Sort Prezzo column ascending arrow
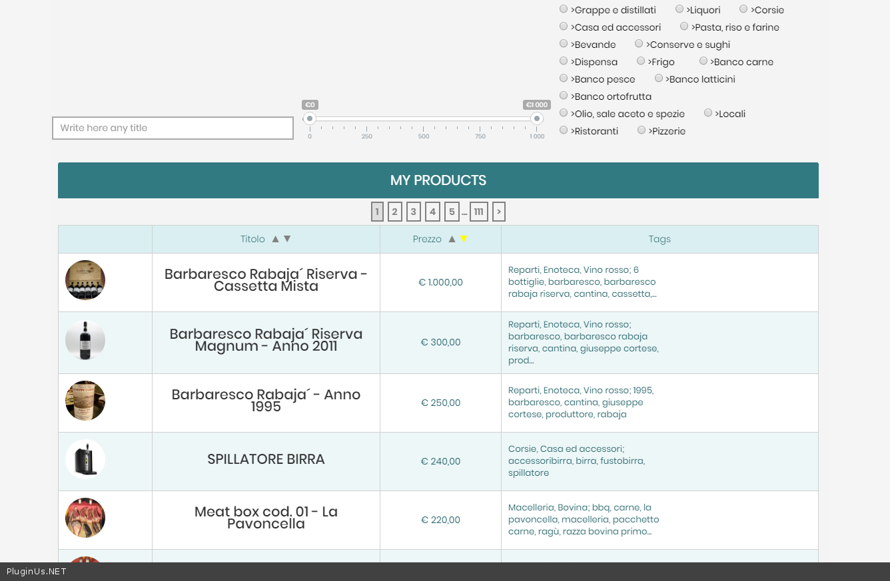The height and width of the screenshot is (581, 890). pos(452,239)
